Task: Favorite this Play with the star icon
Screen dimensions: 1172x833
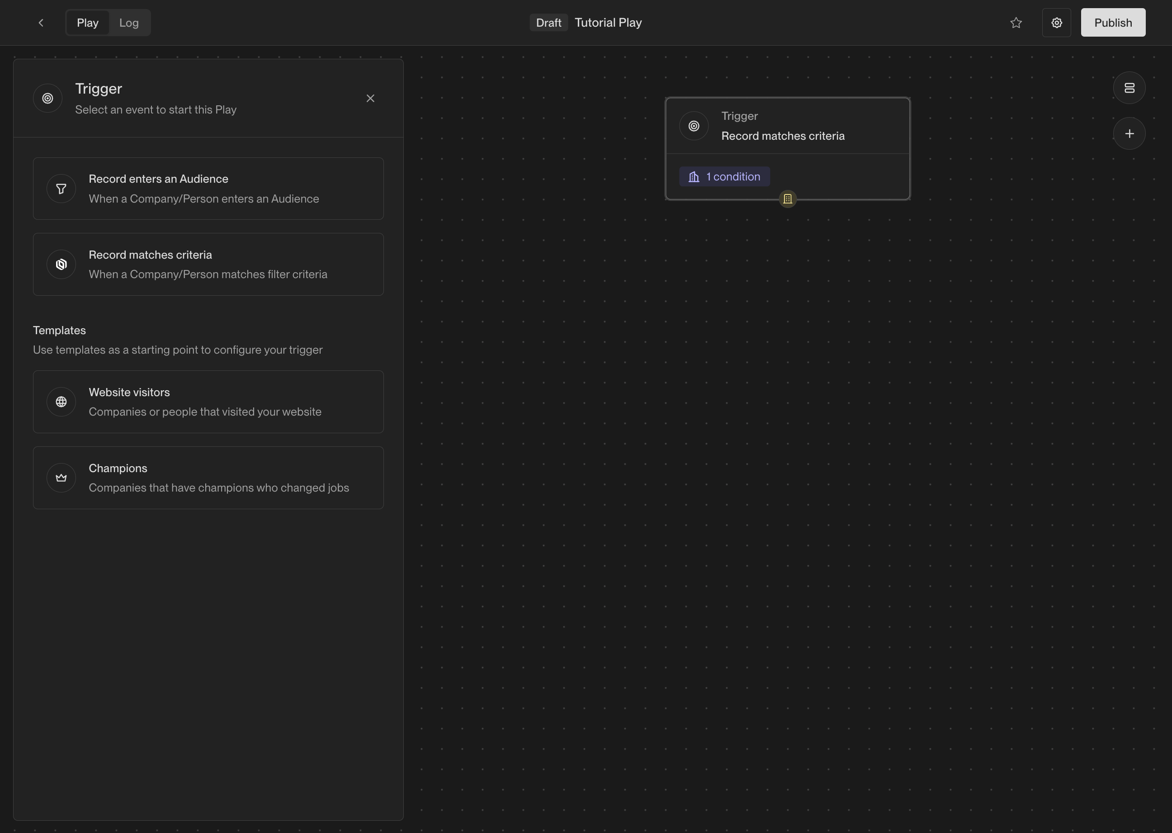Action: pos(1016,23)
